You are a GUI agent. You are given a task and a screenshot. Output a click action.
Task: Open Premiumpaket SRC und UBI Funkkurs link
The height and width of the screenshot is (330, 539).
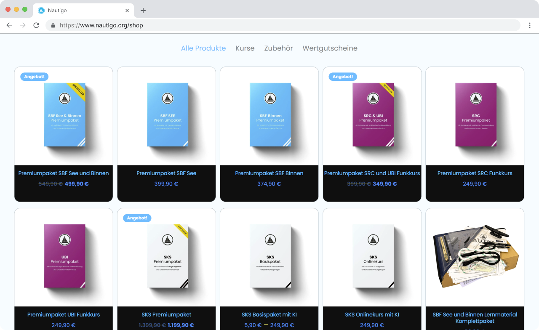[x=372, y=173]
